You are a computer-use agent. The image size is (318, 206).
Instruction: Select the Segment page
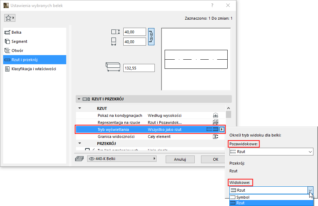coord(35,41)
